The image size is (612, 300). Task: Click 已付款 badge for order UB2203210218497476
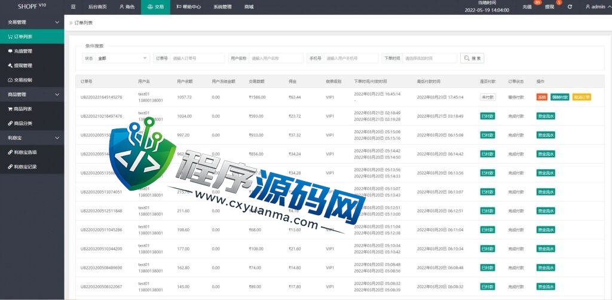(488, 116)
